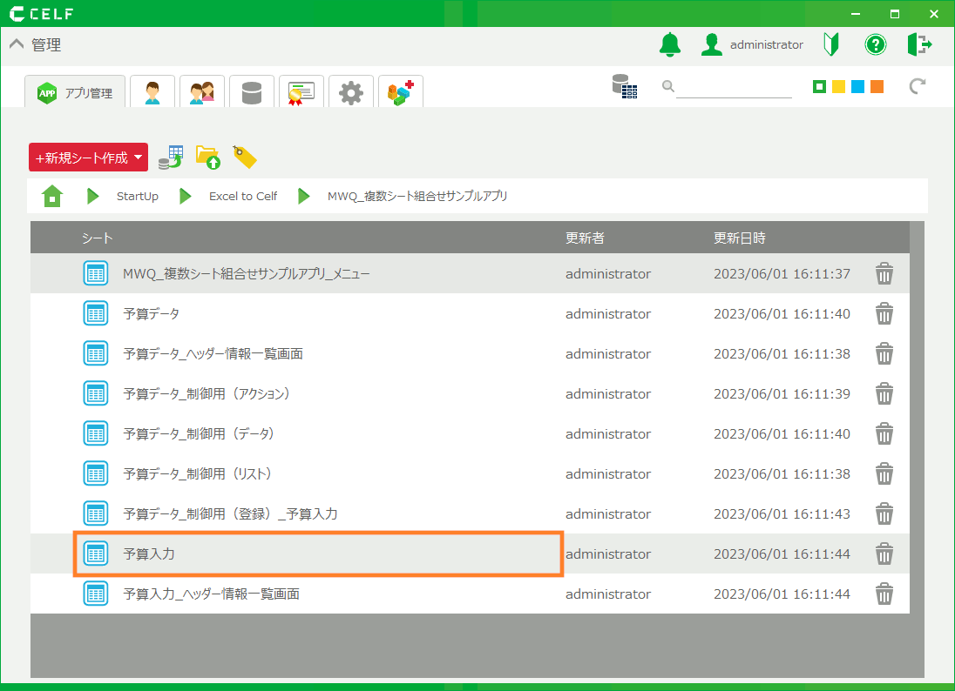
Task: Switch to the single user management tab
Action: click(152, 92)
